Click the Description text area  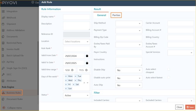[77, 26]
